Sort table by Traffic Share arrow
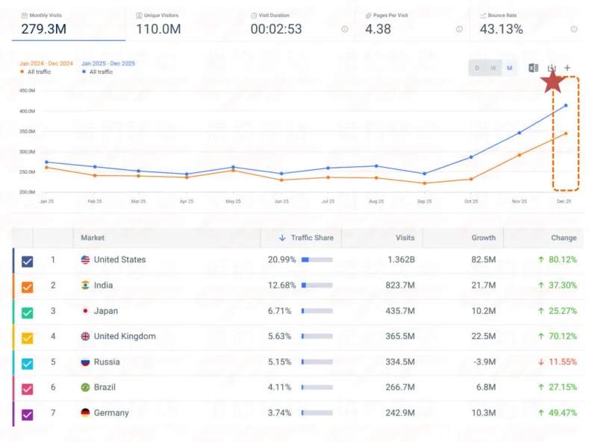This screenshot has width=589, height=442. click(282, 238)
